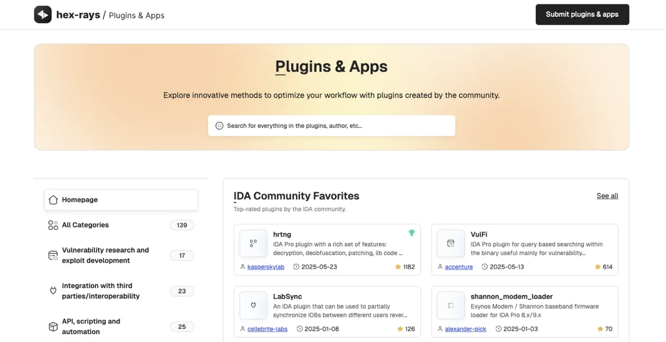Visit the alexander-pick author link
This screenshot has width=666, height=342.
(466, 329)
